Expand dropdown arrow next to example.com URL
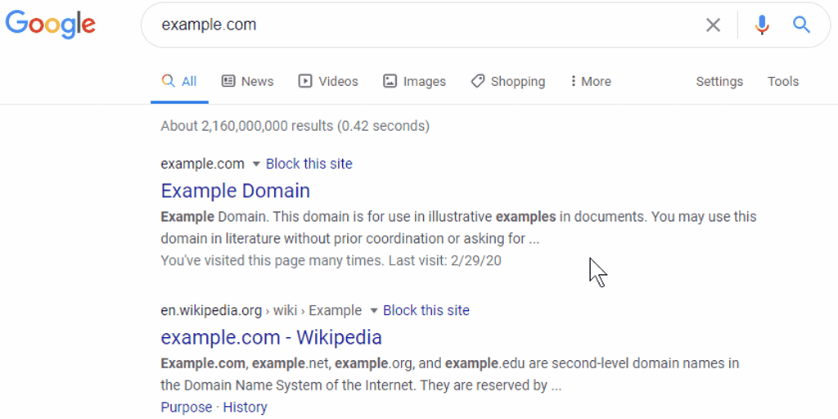 [255, 164]
